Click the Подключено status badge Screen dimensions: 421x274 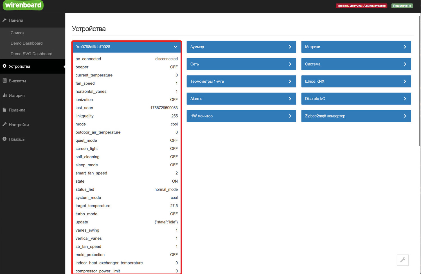(402, 6)
